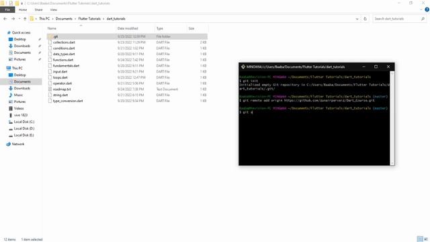Open Desktop under This PC
The image size is (430, 242).
(x=19, y=75)
